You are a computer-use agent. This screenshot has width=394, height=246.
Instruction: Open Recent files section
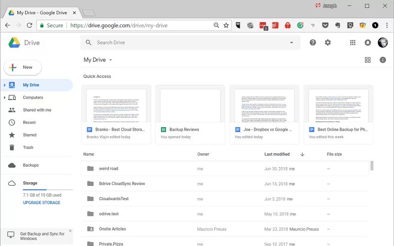coord(29,122)
